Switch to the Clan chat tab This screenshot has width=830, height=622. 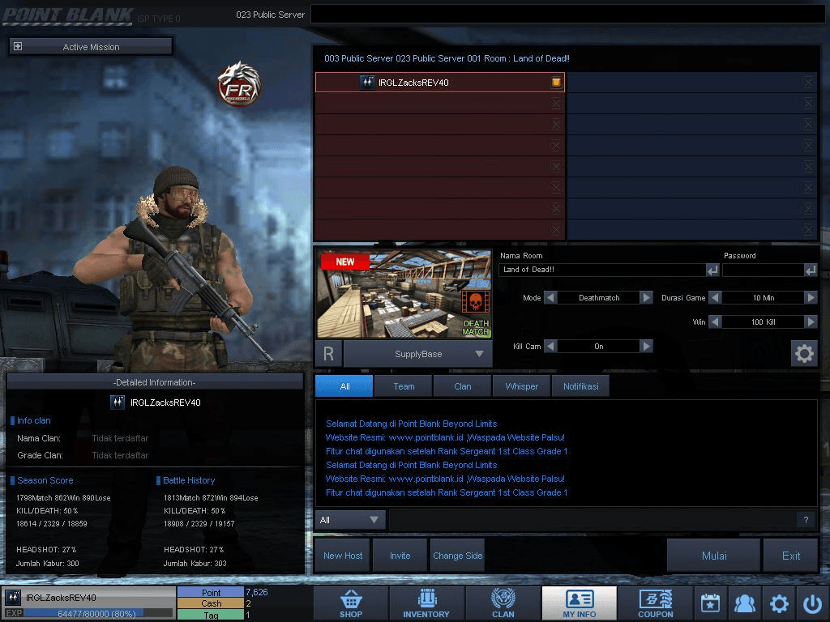(462, 386)
